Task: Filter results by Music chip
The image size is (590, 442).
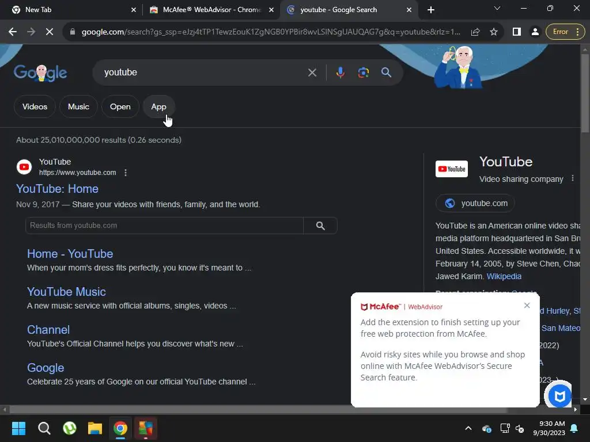Action: [x=78, y=106]
